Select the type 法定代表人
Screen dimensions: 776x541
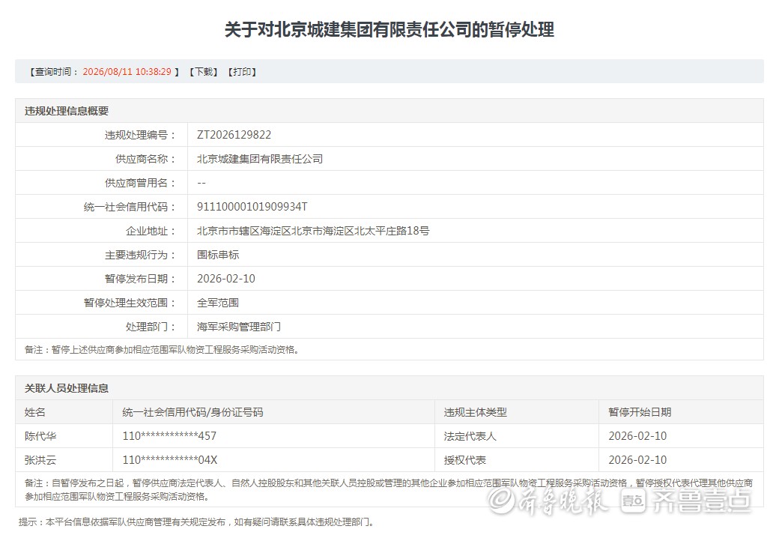470,436
